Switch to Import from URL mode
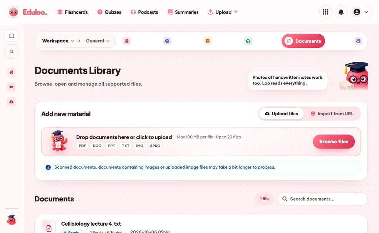The width and height of the screenshot is (379, 233). 332,113
